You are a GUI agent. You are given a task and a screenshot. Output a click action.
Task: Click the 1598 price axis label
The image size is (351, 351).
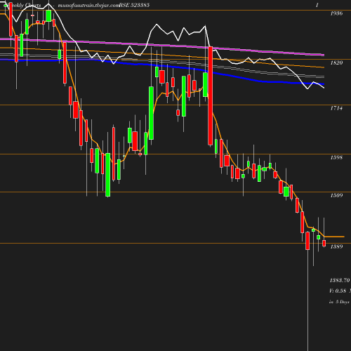tap(336, 157)
